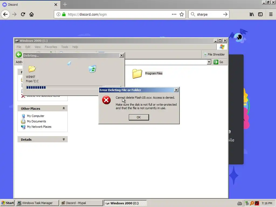
Task: Switch to Discord - Mypal taskbar button
Action: click(x=81, y=203)
